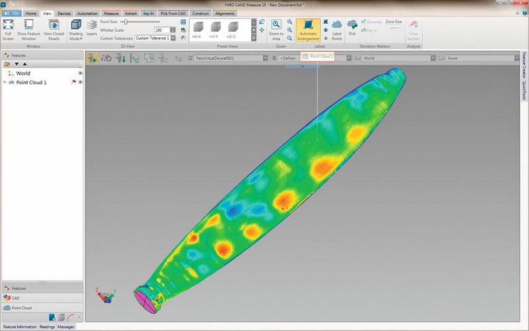Open the Features navigation pane button

[42, 289]
